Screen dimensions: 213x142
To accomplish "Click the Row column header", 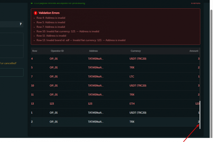I will pos(35,51).
